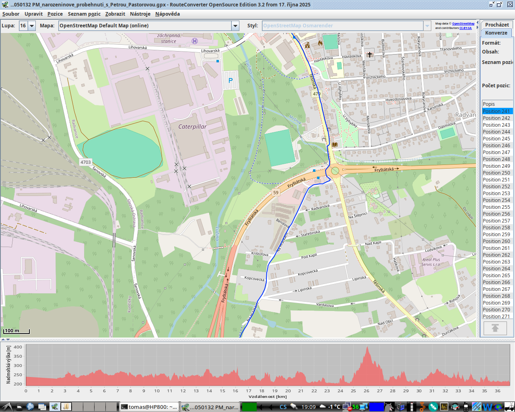Image resolution: width=515 pixels, height=412 pixels.
Task: Expand the Mapa map source dropdown
Action: click(235, 26)
